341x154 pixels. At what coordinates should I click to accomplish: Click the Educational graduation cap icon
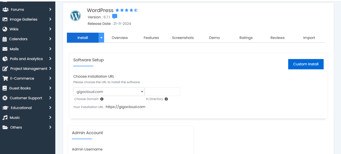coord(5,108)
